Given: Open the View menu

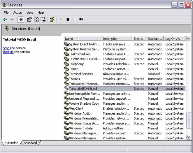Looking at the screenshot, I should click(x=30, y=13).
